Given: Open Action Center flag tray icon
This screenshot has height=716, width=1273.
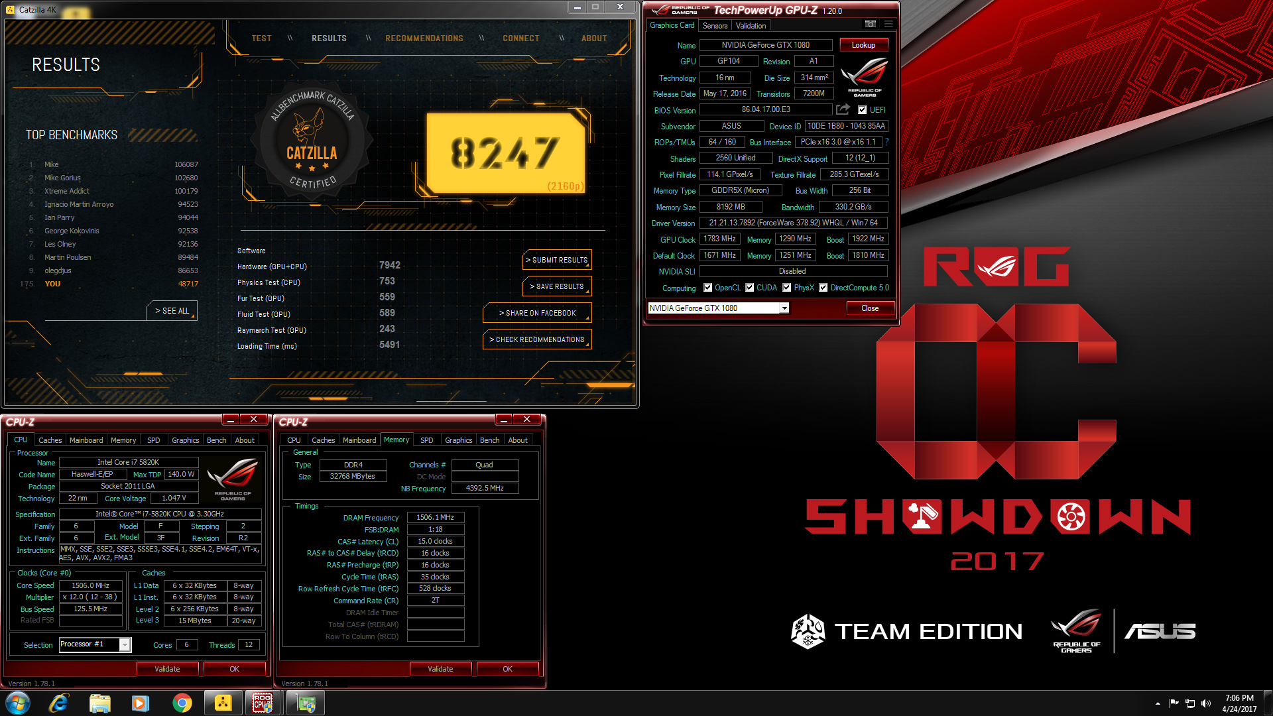Looking at the screenshot, I should [1174, 703].
